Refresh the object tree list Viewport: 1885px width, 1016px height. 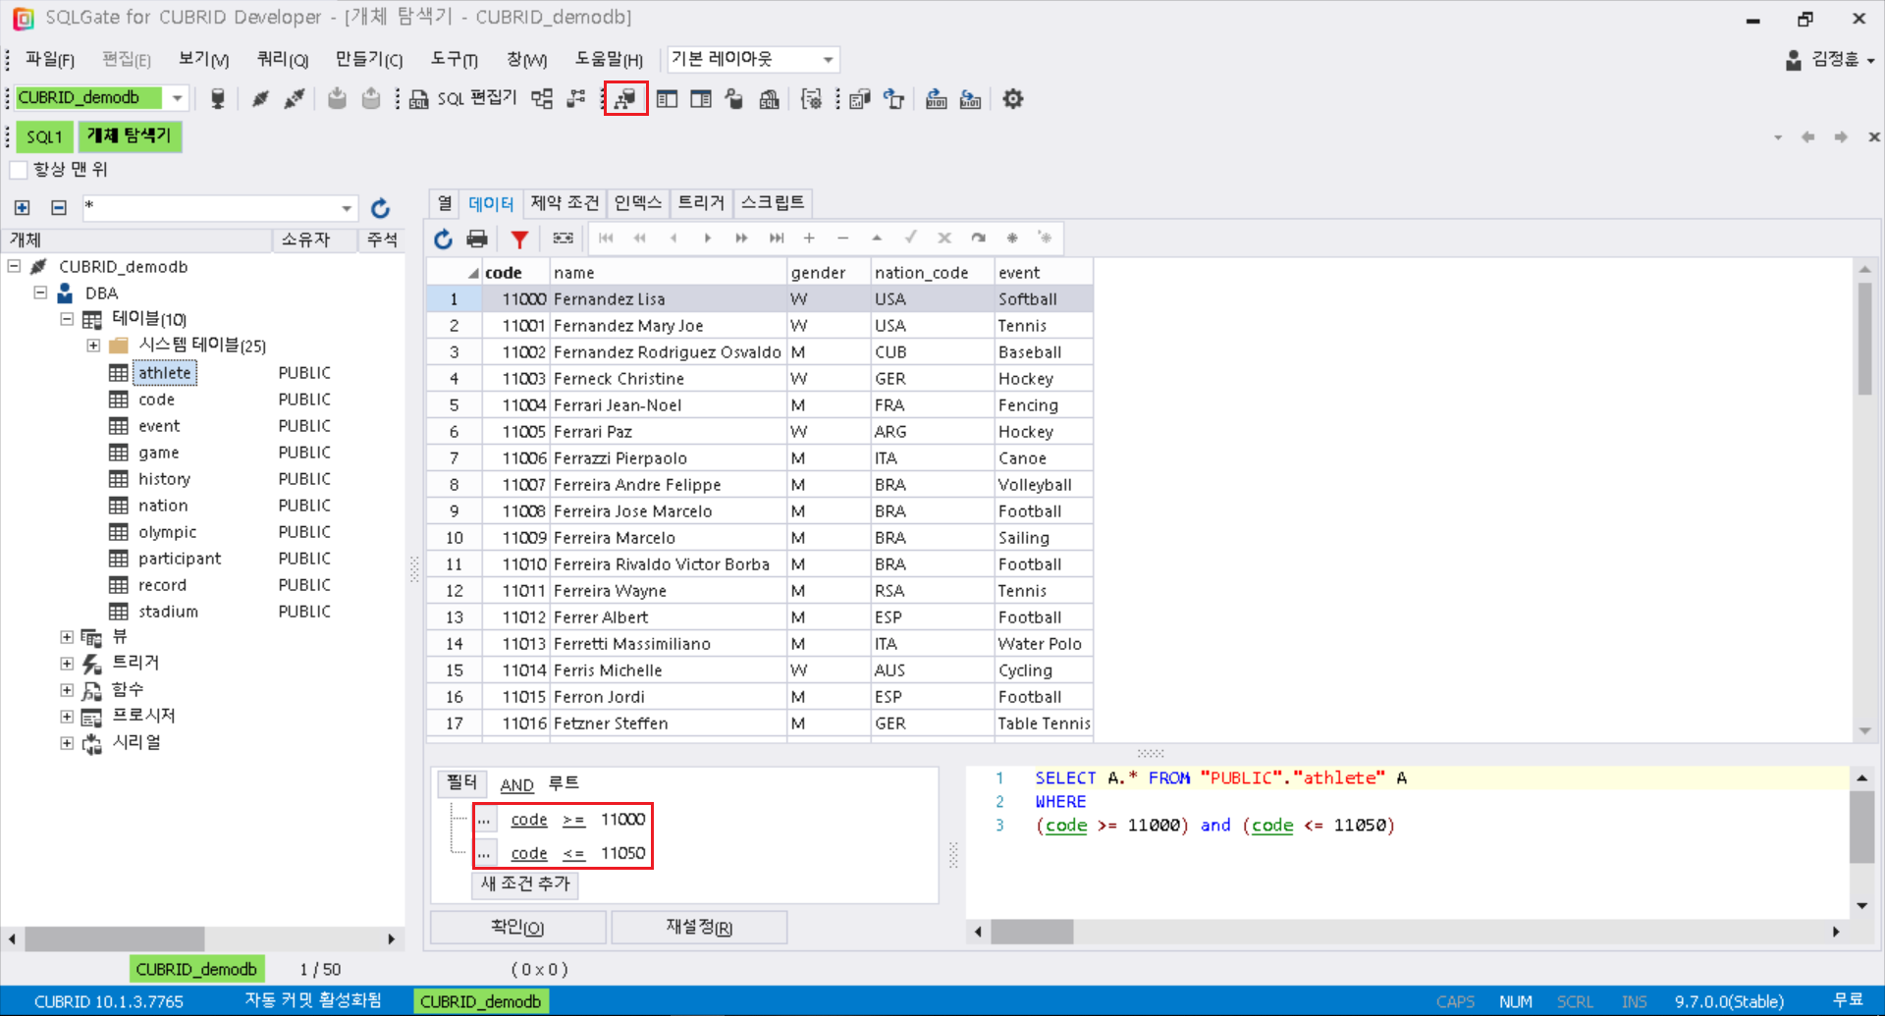pyautogui.click(x=381, y=208)
